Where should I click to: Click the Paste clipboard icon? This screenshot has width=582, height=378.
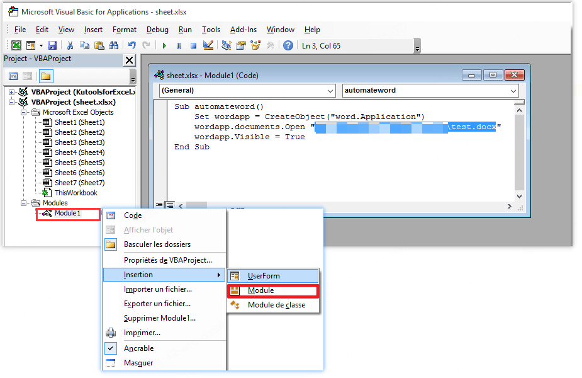click(99, 45)
